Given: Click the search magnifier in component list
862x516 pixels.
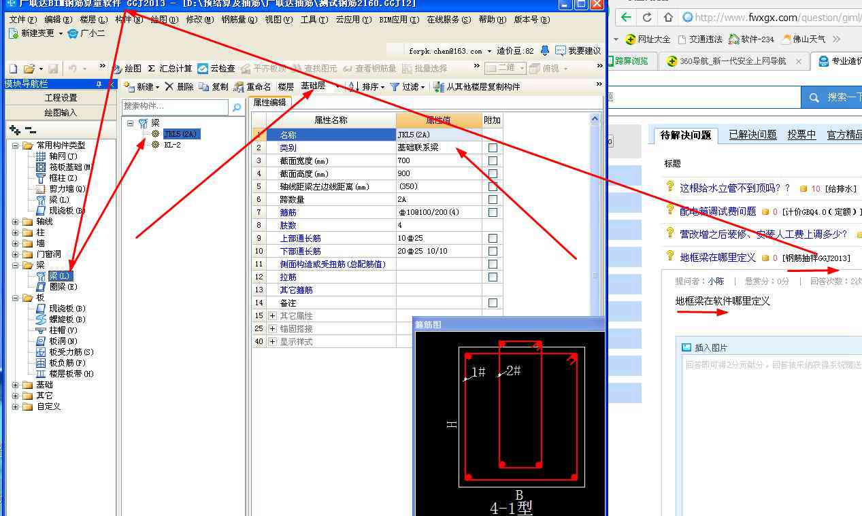Looking at the screenshot, I should [x=237, y=107].
